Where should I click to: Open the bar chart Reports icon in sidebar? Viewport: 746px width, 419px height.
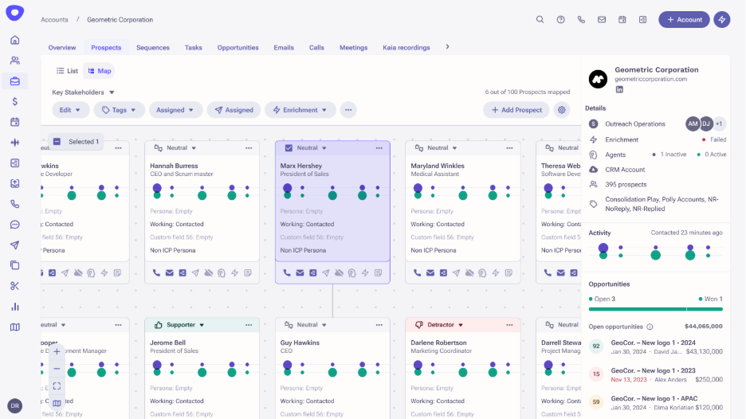tap(15, 307)
